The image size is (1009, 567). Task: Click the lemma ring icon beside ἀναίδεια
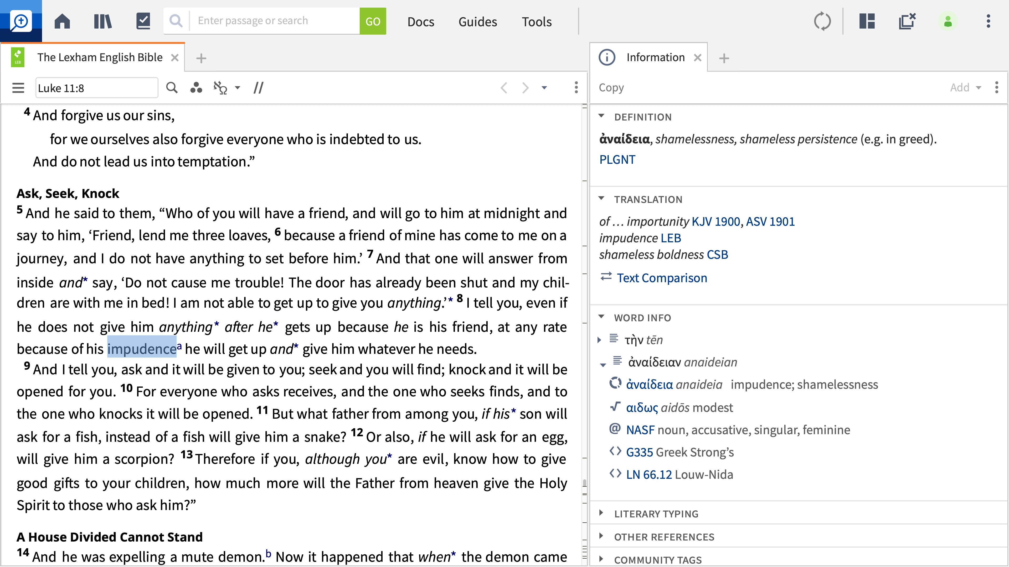(615, 383)
